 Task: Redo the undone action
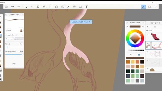(x=18, y=7)
